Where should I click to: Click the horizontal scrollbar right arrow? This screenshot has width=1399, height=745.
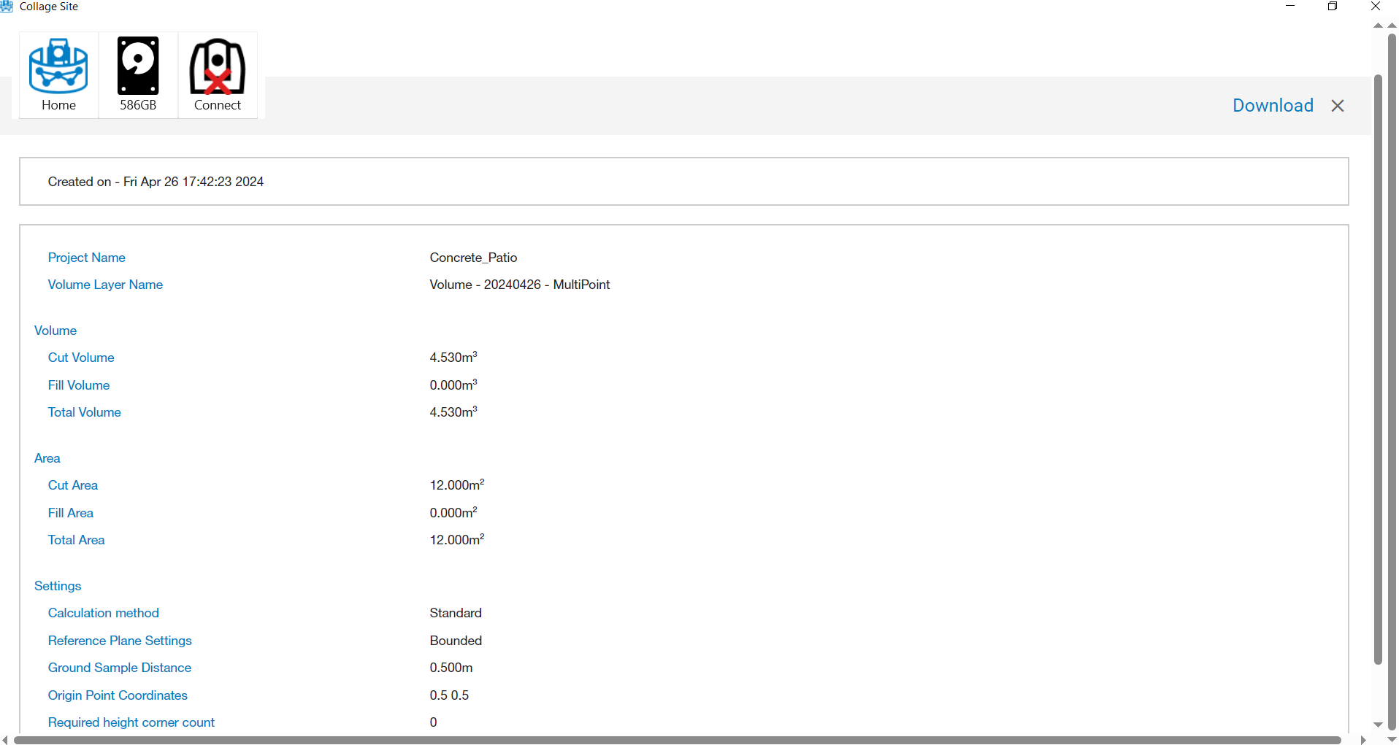(x=1362, y=740)
